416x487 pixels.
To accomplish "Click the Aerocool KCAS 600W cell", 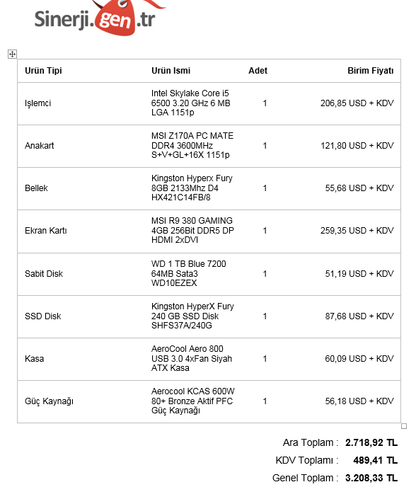I will coord(192,401).
